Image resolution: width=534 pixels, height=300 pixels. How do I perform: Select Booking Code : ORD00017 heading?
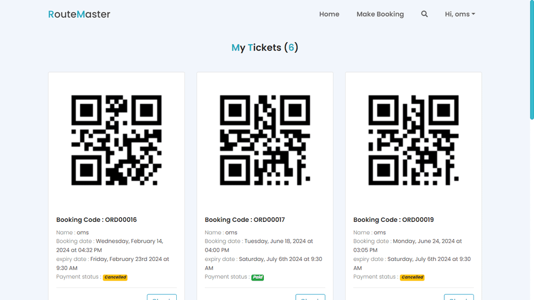pos(245,220)
